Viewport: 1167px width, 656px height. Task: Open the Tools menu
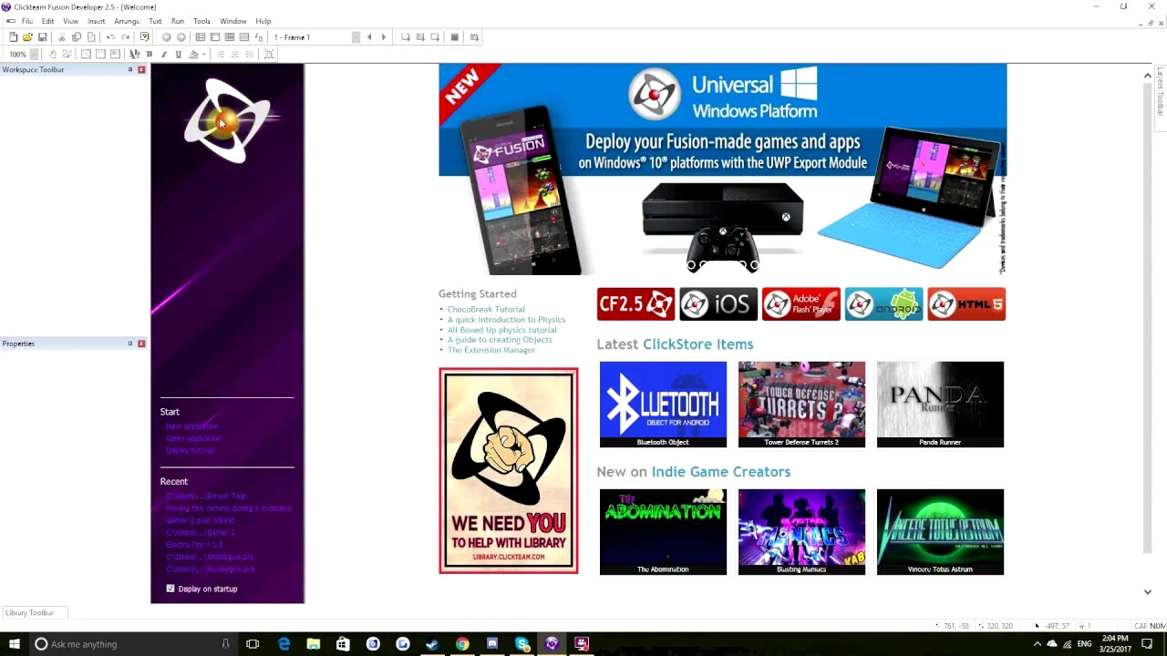point(201,21)
